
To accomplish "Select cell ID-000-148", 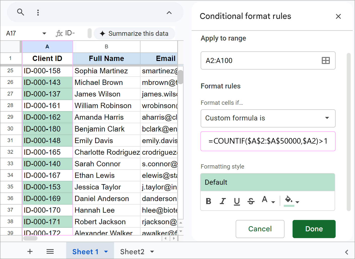I will [x=47, y=141].
